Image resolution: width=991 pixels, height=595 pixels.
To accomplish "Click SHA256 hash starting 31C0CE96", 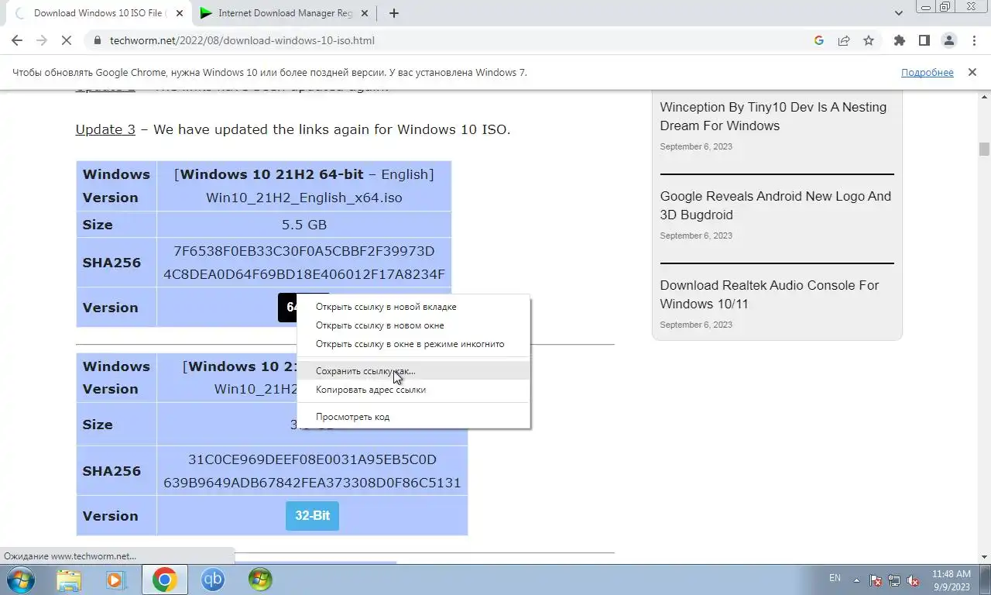I will tap(312, 471).
